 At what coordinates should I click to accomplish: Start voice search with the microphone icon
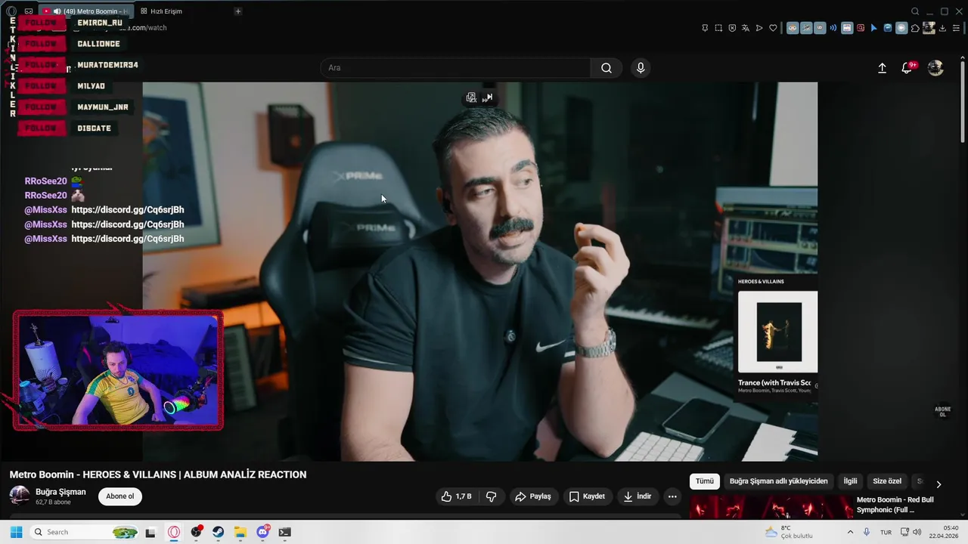point(641,68)
